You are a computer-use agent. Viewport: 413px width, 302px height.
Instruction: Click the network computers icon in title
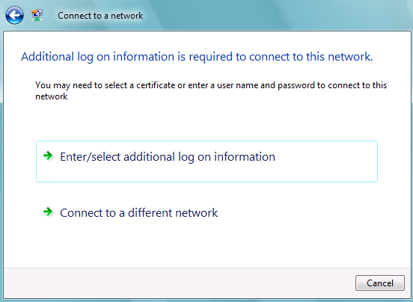click(37, 15)
